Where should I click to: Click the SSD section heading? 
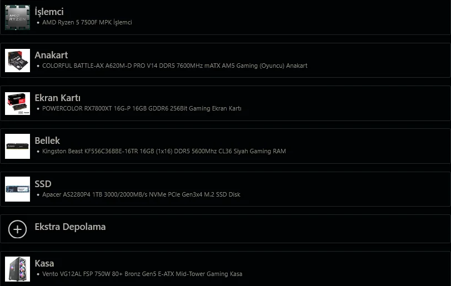(43, 184)
